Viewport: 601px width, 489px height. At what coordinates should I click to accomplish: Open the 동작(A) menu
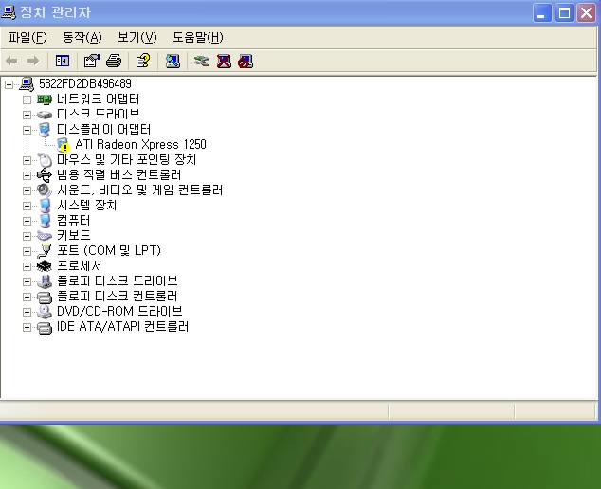pyautogui.click(x=82, y=37)
